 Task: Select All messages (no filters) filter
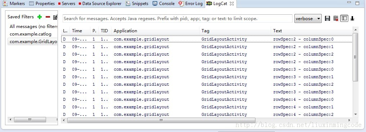point(33,27)
